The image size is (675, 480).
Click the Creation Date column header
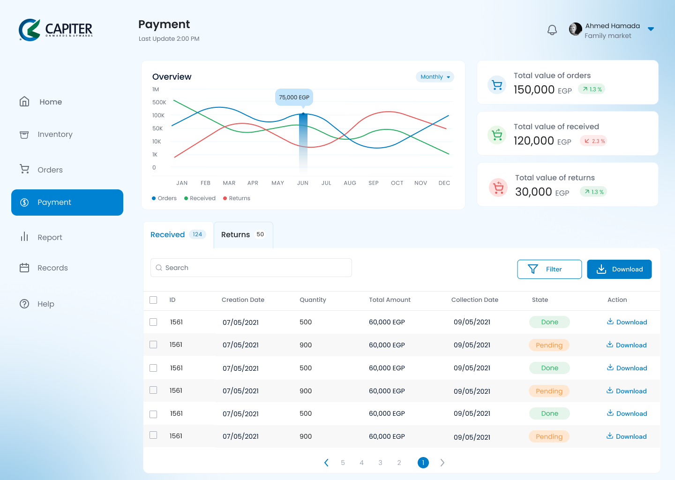coord(243,300)
